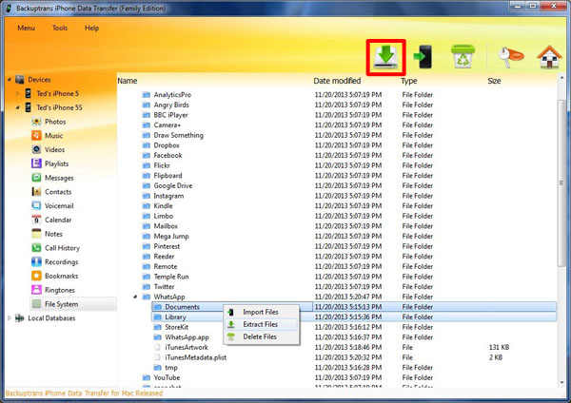Select the Documents folder under WhatsApp
The width and height of the screenshot is (571, 403).
[x=182, y=307]
